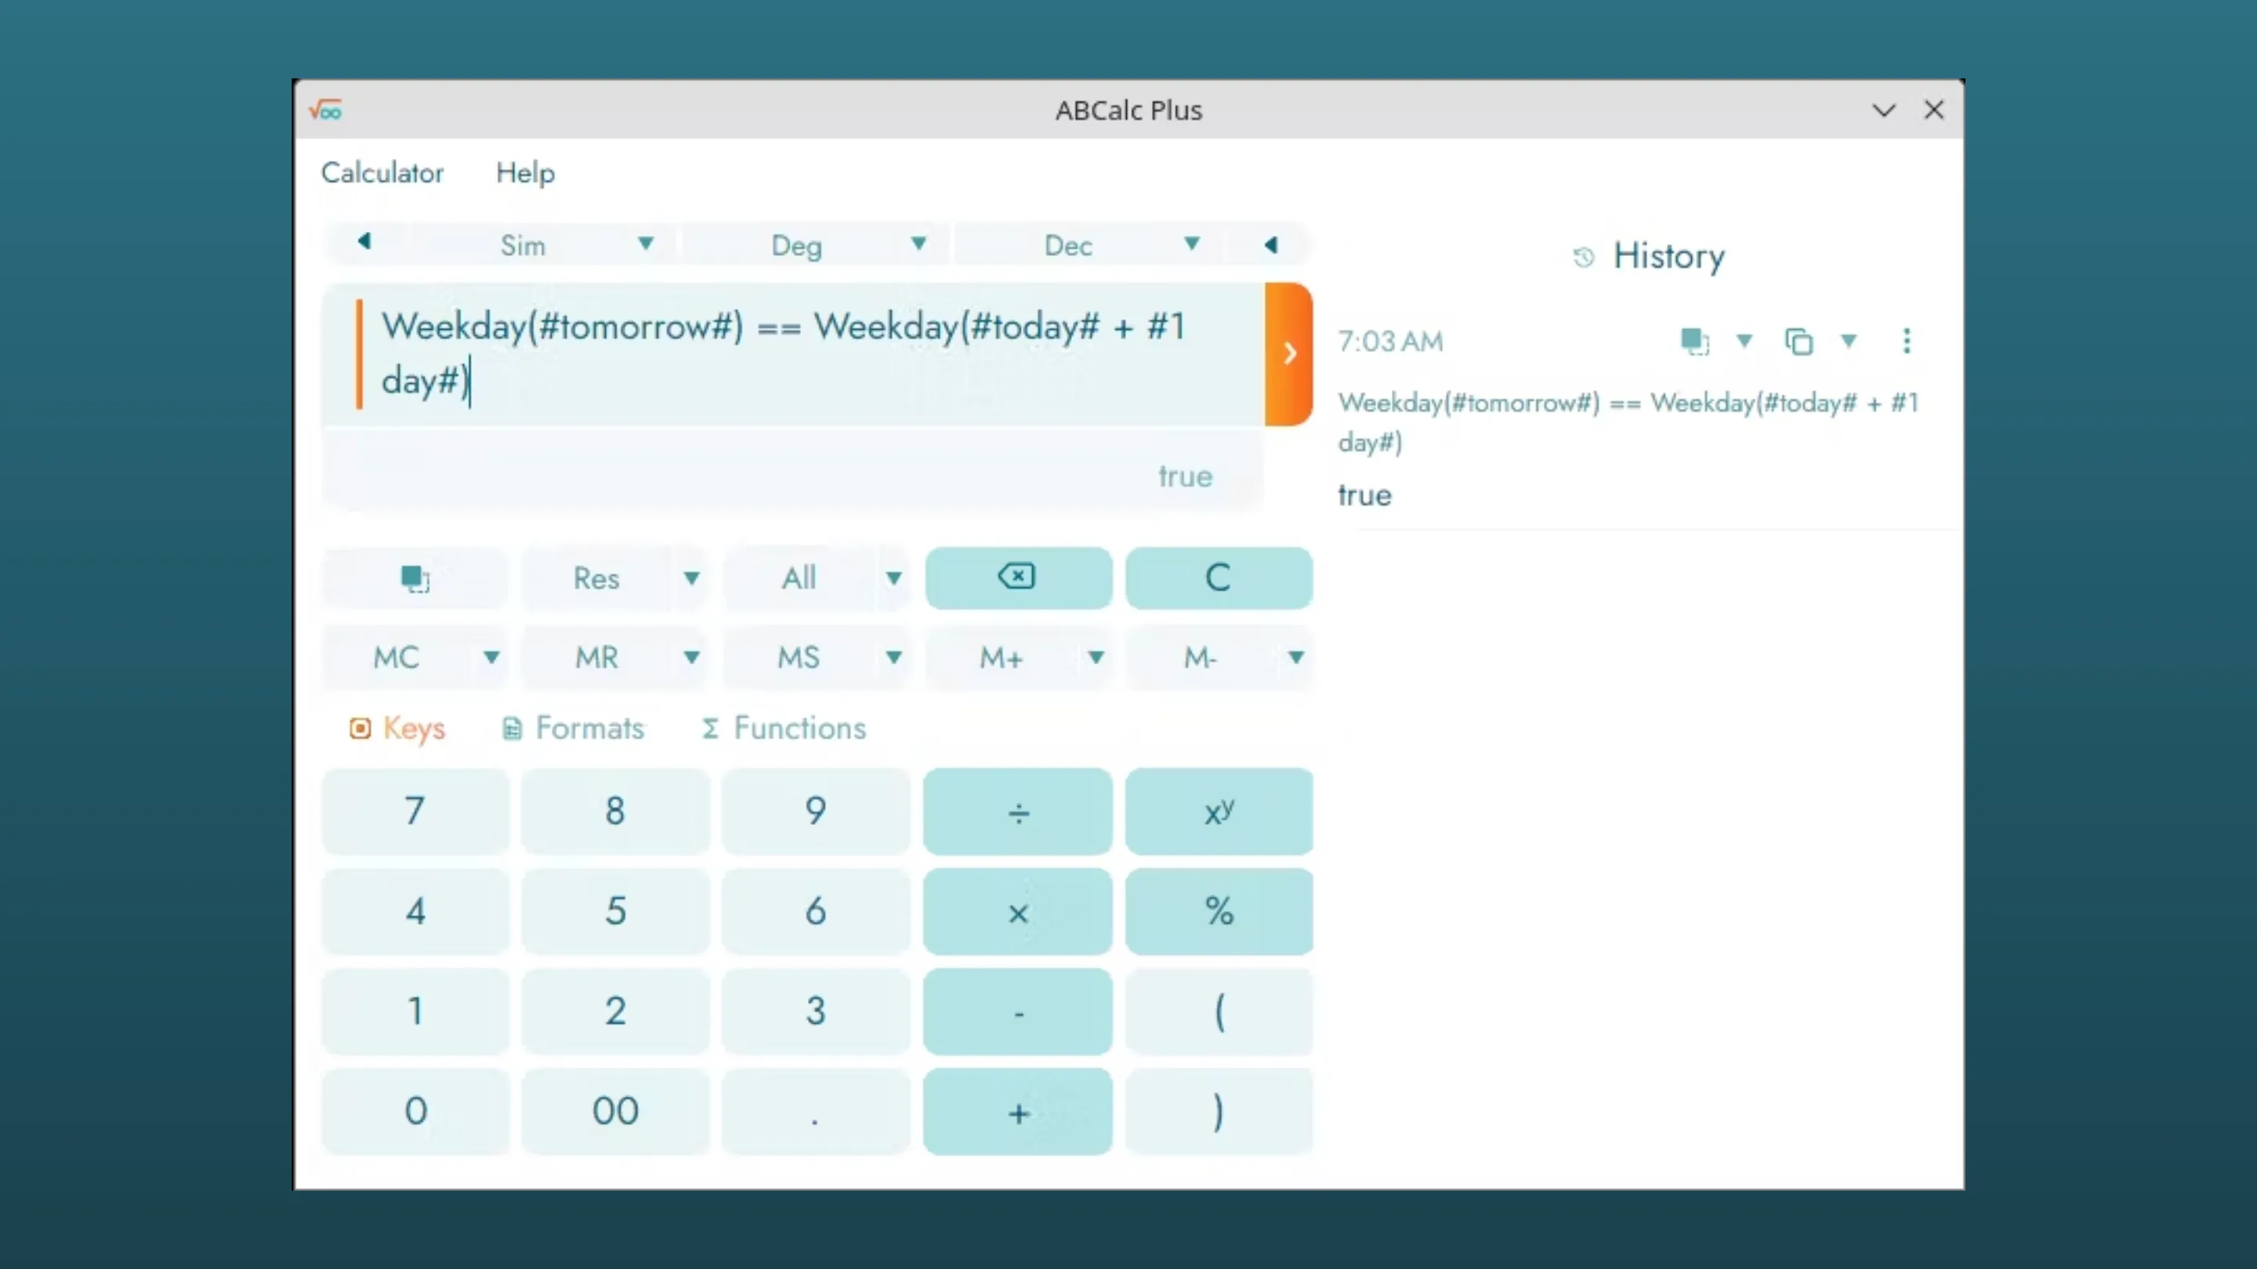Image resolution: width=2257 pixels, height=1269 pixels.
Task: Open the Deg angle unit dropdown
Action: coord(918,244)
